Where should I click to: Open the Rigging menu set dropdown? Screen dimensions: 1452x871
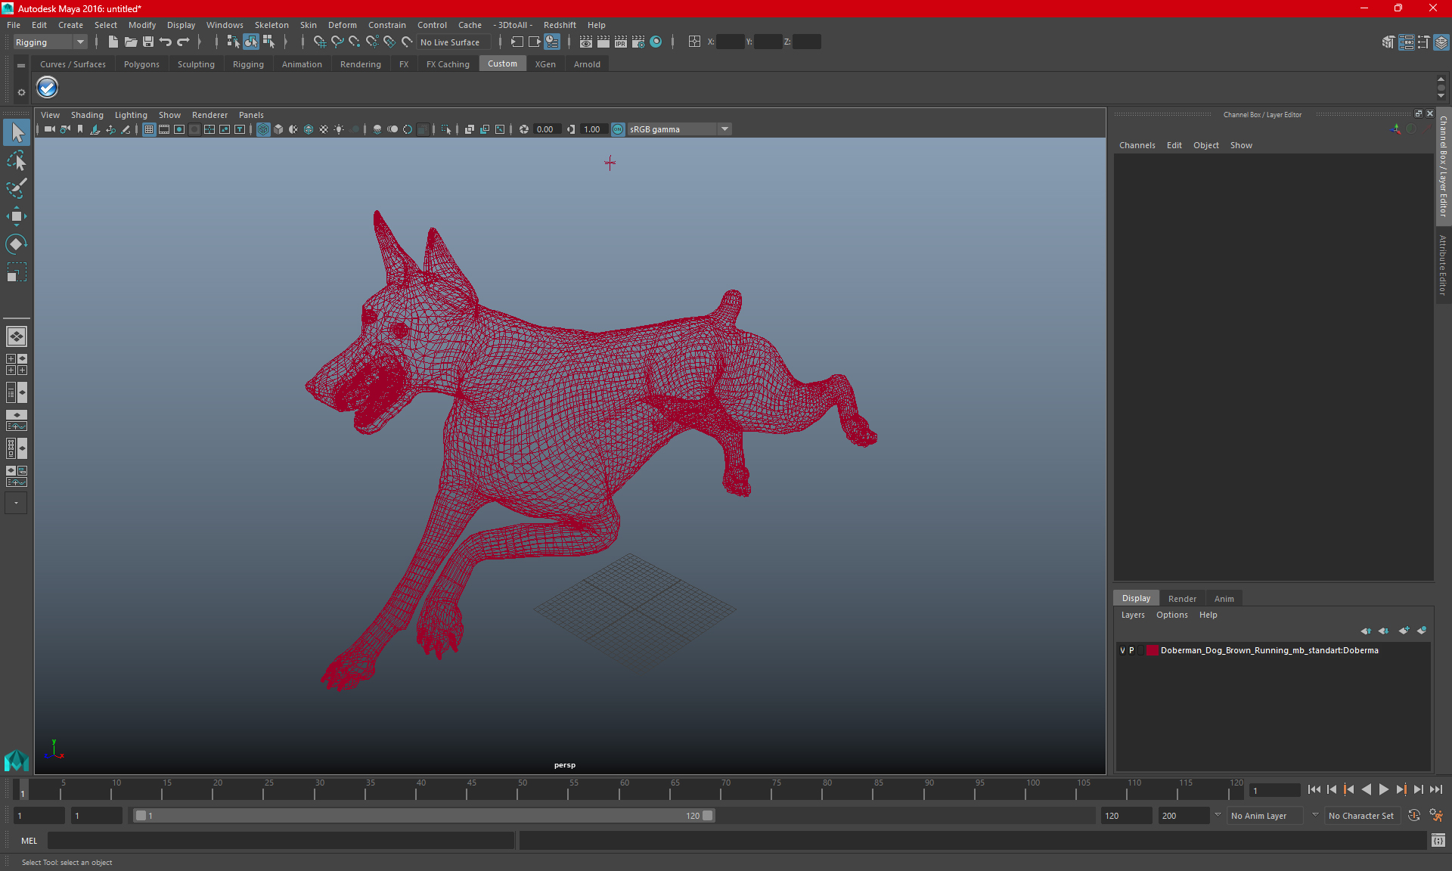pyautogui.click(x=50, y=42)
